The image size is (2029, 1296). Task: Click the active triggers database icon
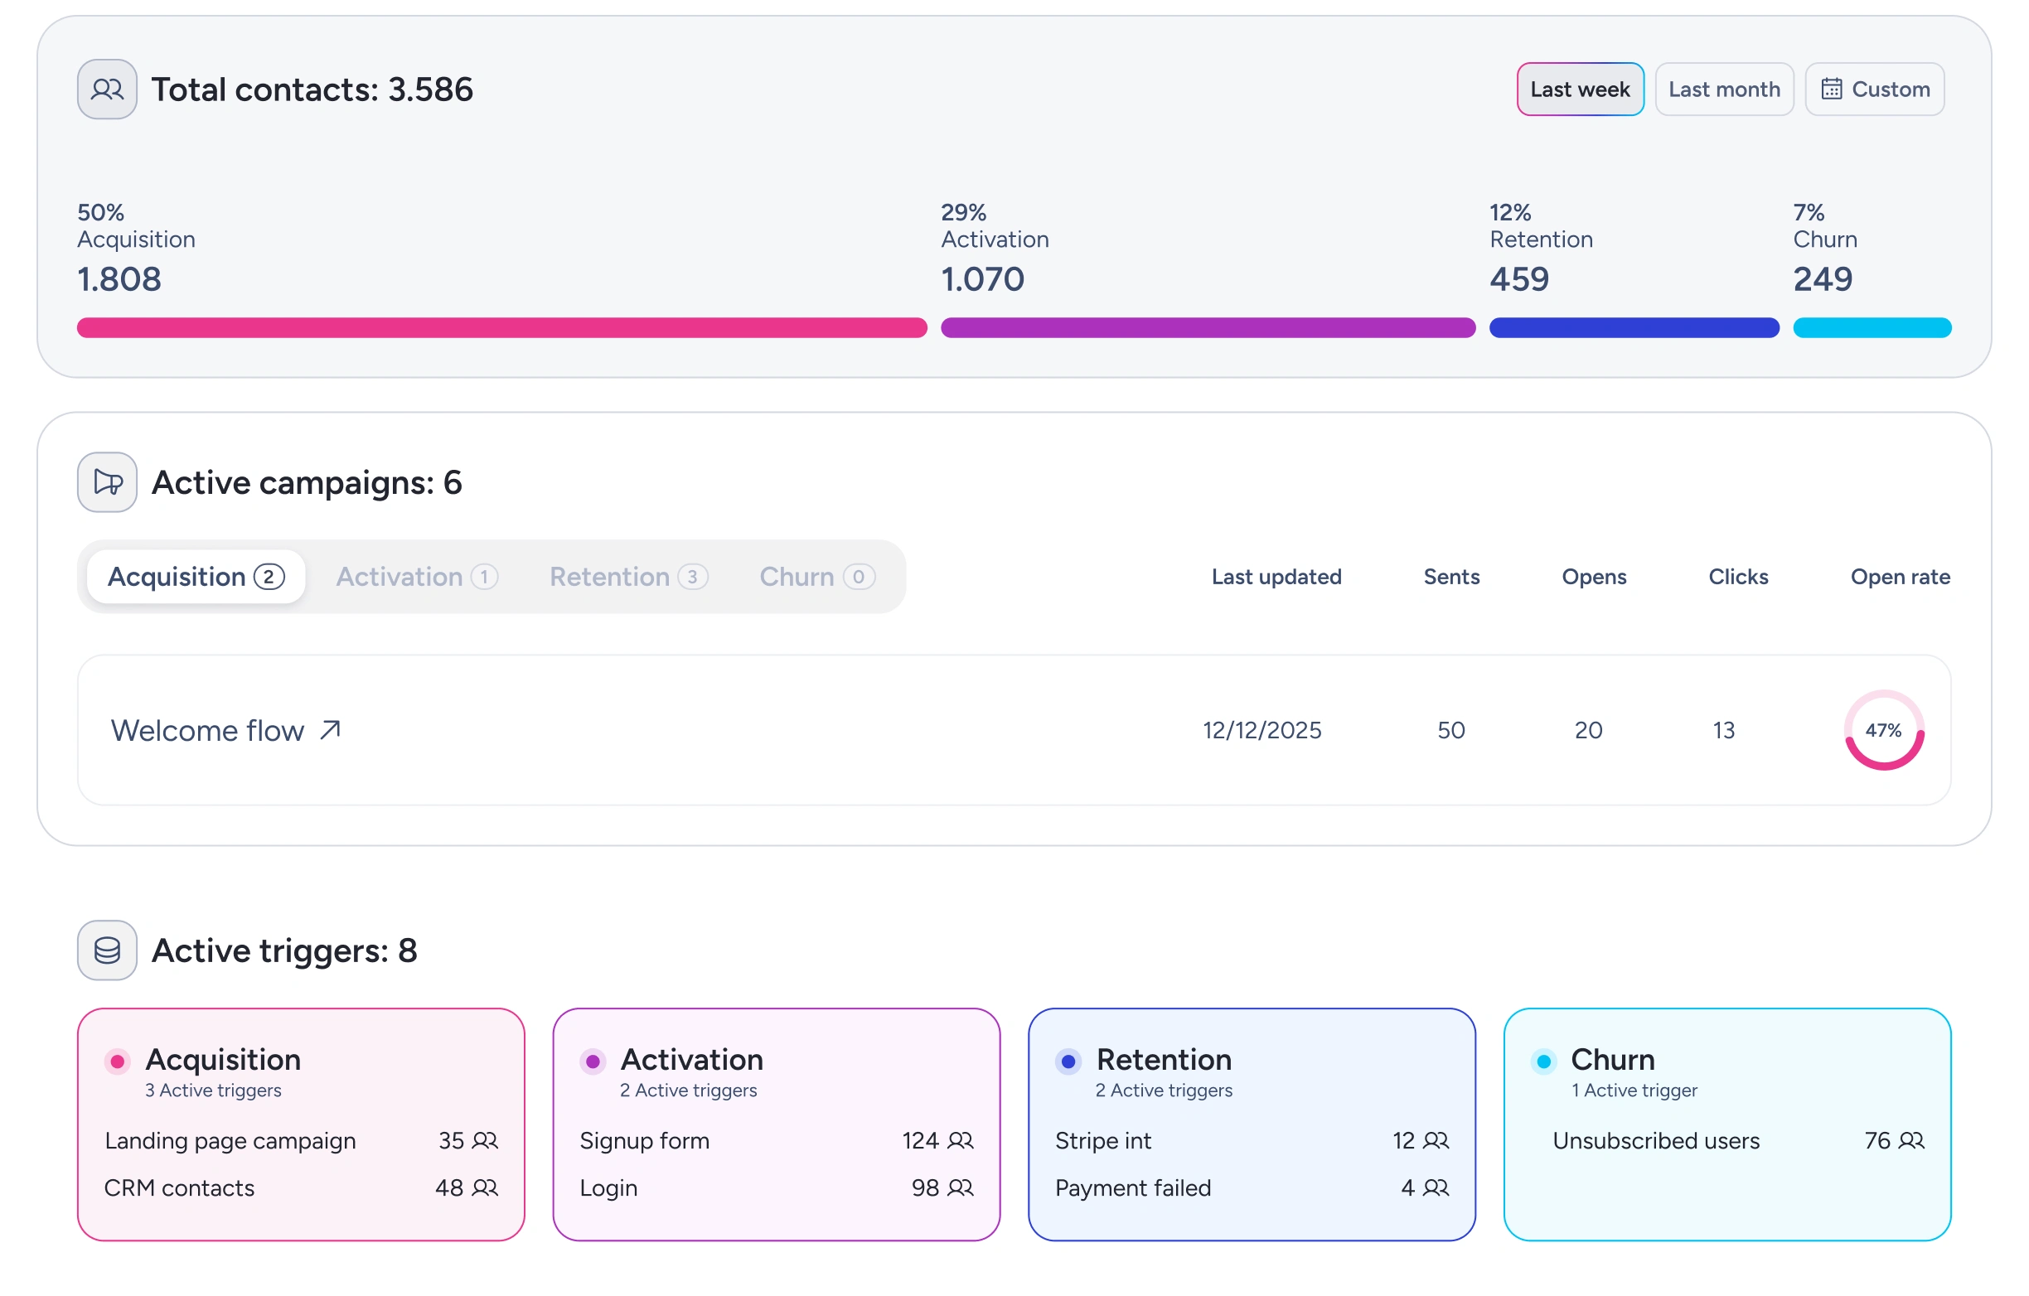coord(107,950)
